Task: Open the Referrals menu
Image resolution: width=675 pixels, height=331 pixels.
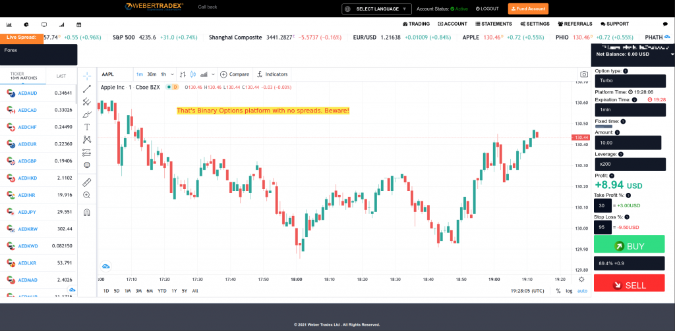Action: coord(575,24)
